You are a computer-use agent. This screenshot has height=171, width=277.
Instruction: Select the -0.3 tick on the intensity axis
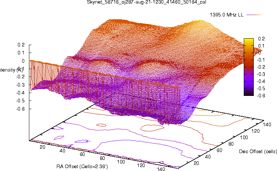(20, 85)
